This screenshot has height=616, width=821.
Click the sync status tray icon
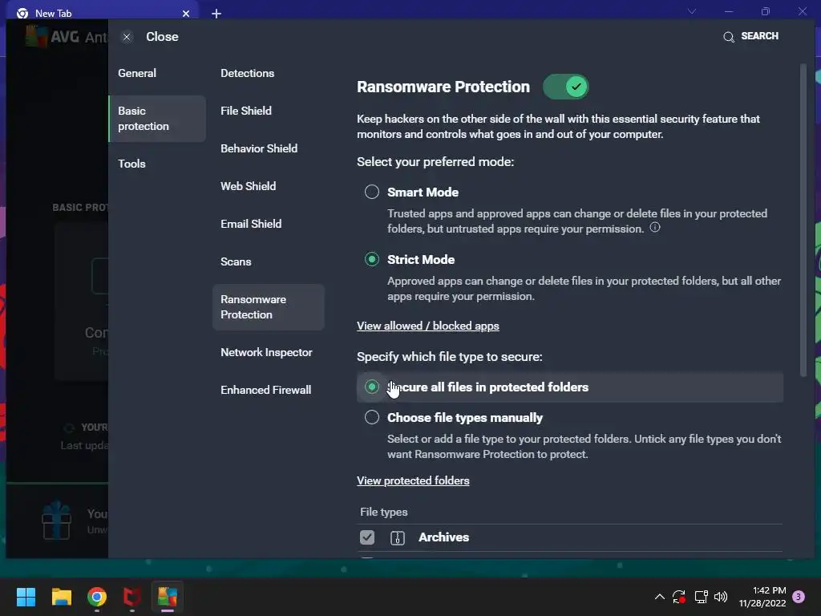tap(679, 597)
